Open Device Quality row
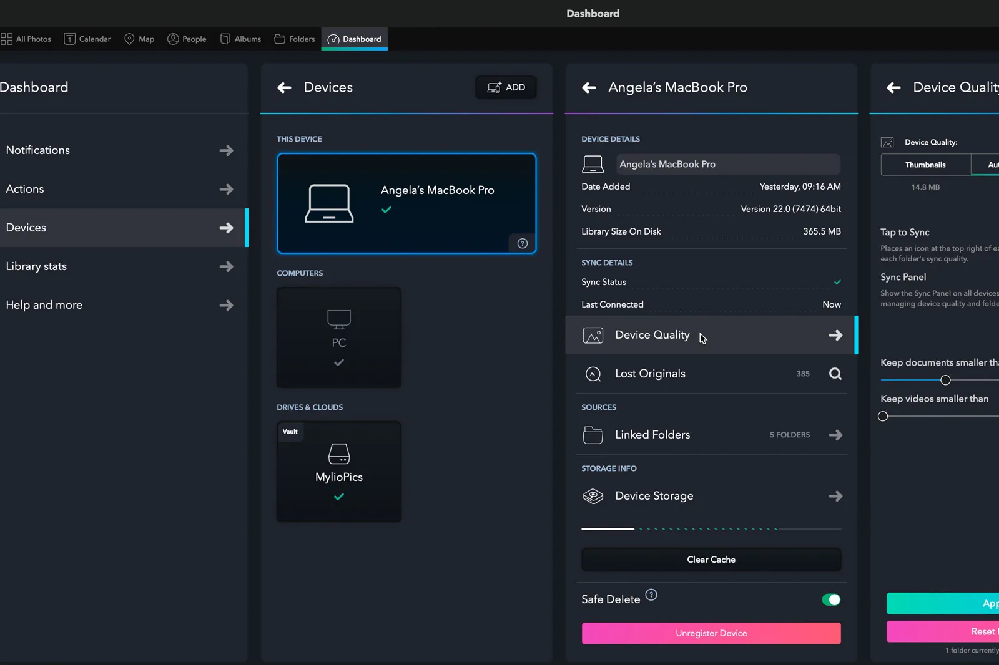This screenshot has height=665, width=999. [711, 335]
